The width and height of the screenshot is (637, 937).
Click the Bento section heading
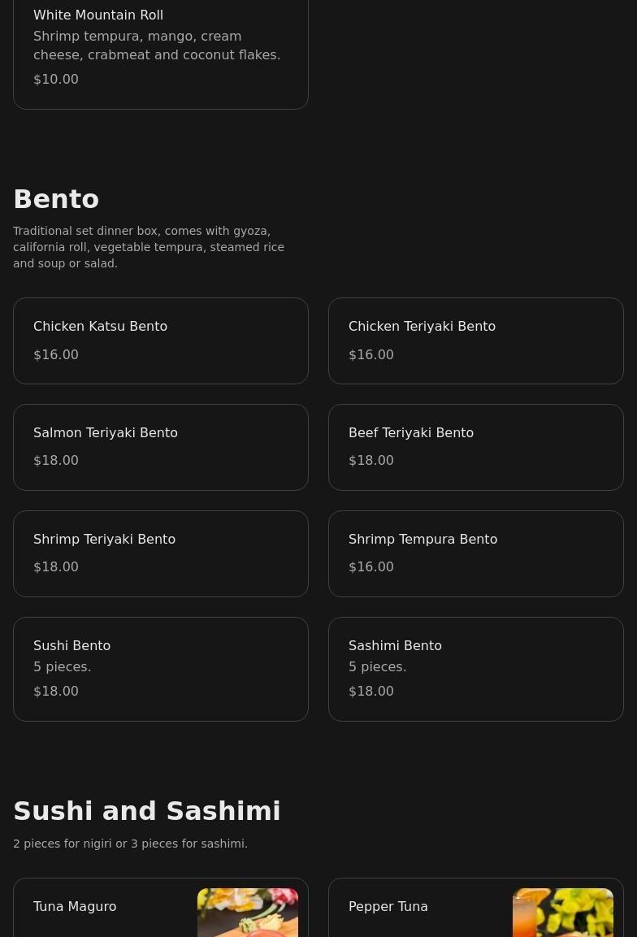pyautogui.click(x=56, y=199)
